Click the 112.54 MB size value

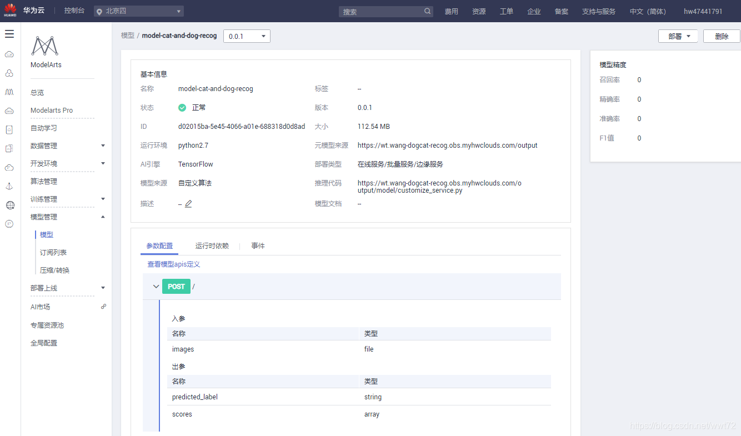pyautogui.click(x=374, y=126)
